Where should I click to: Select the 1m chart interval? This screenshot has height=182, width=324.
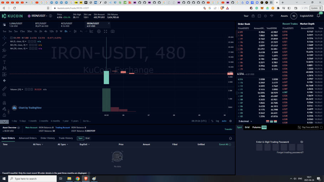[x=4, y=31]
